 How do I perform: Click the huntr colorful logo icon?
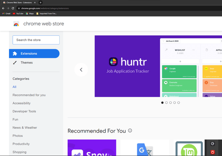click(113, 62)
